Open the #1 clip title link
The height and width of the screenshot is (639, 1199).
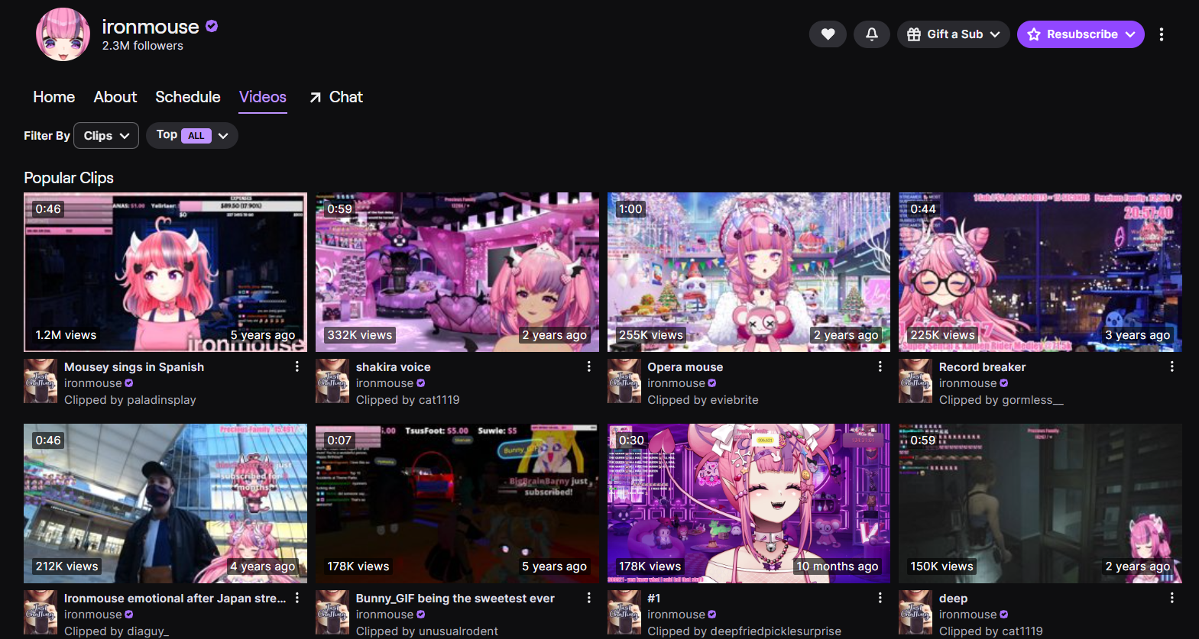coord(653,599)
